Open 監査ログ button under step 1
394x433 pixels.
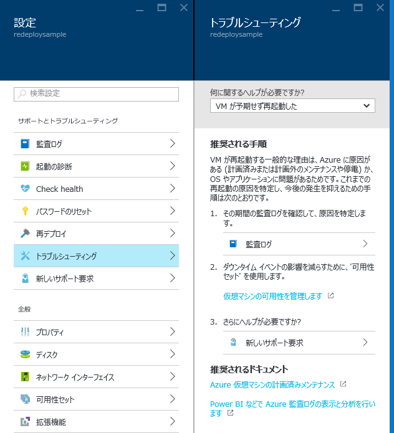[299, 244]
